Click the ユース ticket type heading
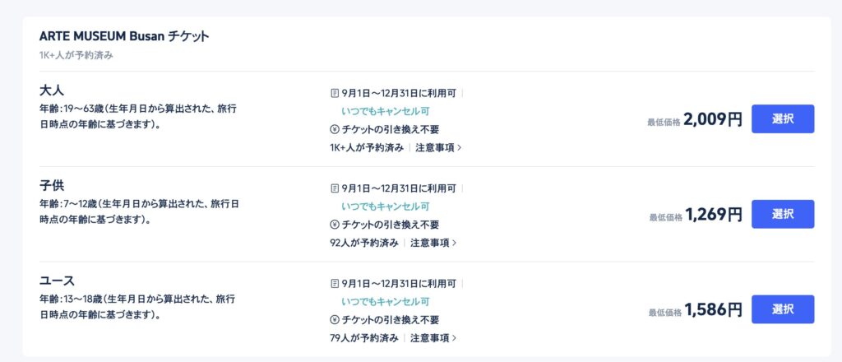842x362 pixels. [x=57, y=281]
